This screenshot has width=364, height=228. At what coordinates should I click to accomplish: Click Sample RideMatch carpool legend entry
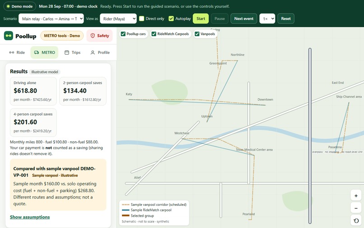click(146, 210)
